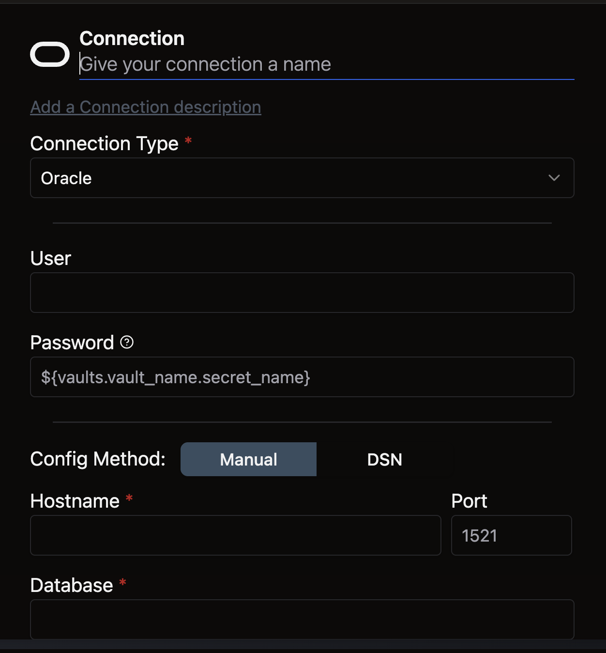
Task: Open the Oracle connection type dropdown
Action: tap(302, 178)
